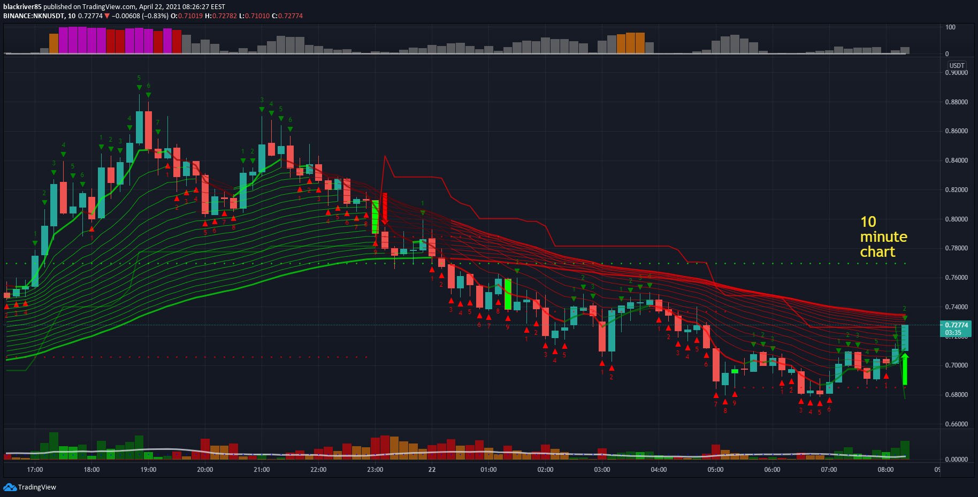Click the 20:00 time axis label
The height and width of the screenshot is (497, 978).
(x=205, y=470)
